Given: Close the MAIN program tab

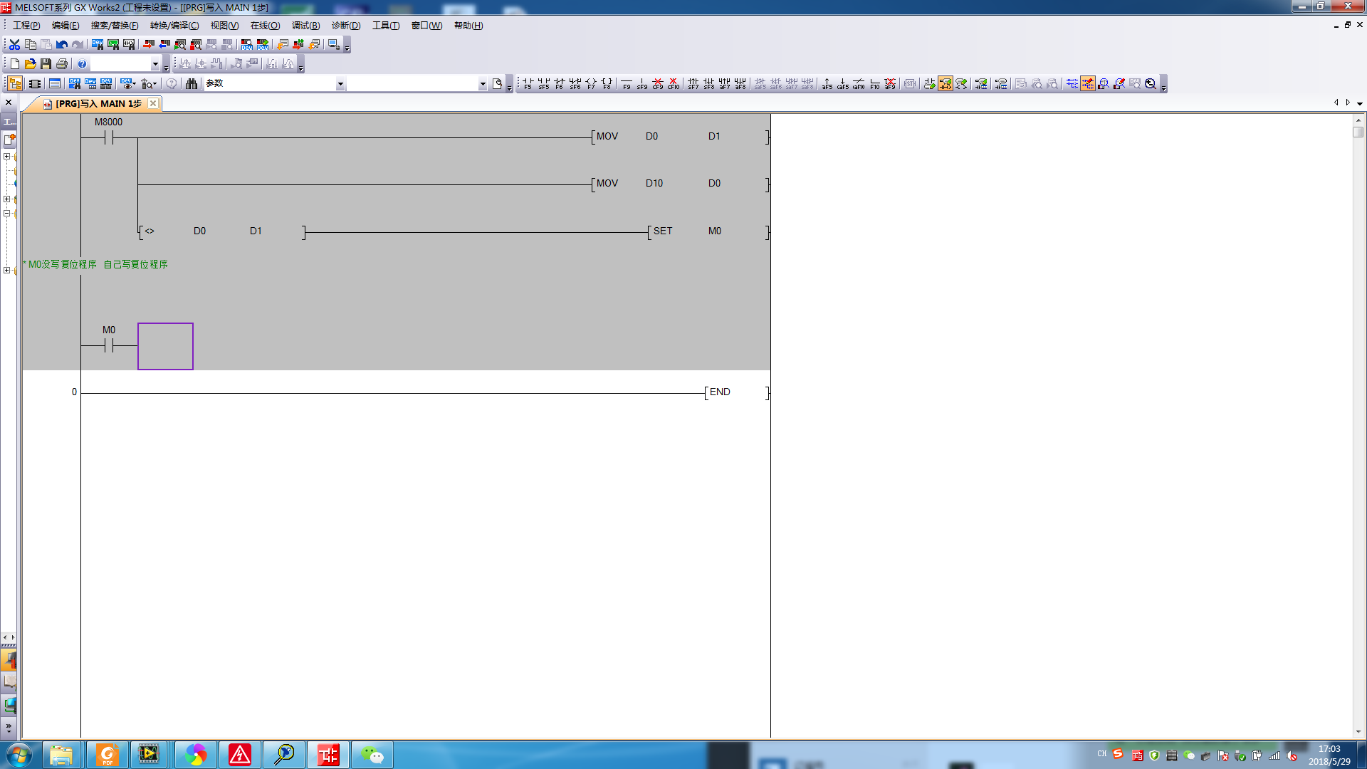Looking at the screenshot, I should [153, 103].
